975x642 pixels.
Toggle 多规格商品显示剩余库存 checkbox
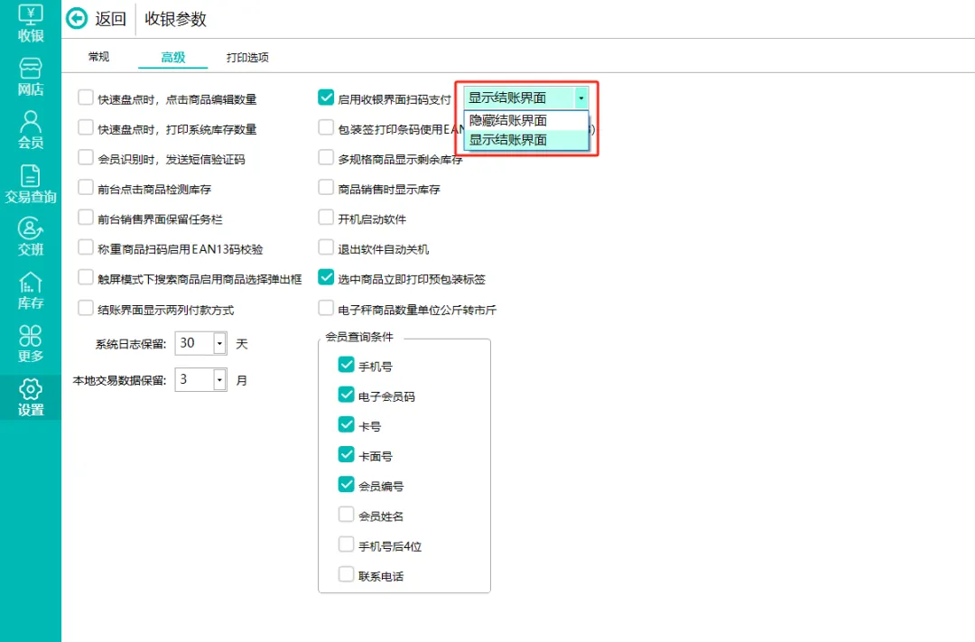(326, 157)
